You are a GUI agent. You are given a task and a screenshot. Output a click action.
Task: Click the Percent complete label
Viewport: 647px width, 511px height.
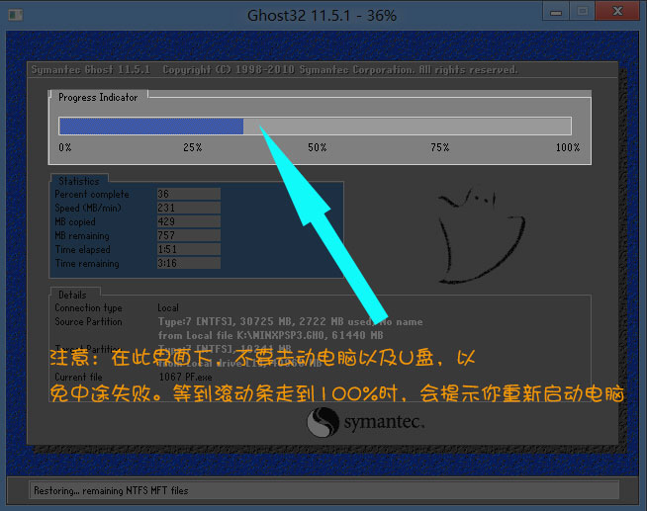click(92, 194)
